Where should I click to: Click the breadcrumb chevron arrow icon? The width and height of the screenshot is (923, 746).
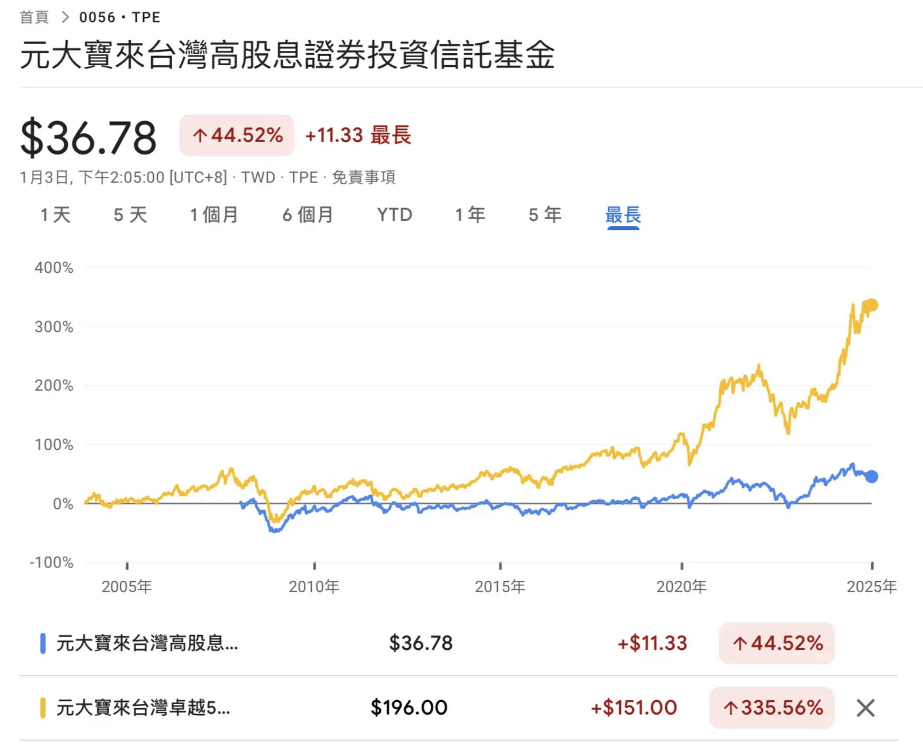[65, 17]
